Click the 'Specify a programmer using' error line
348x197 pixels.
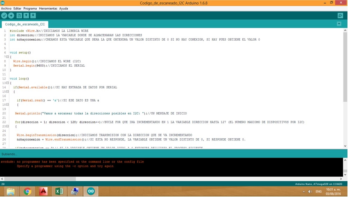click(65, 166)
